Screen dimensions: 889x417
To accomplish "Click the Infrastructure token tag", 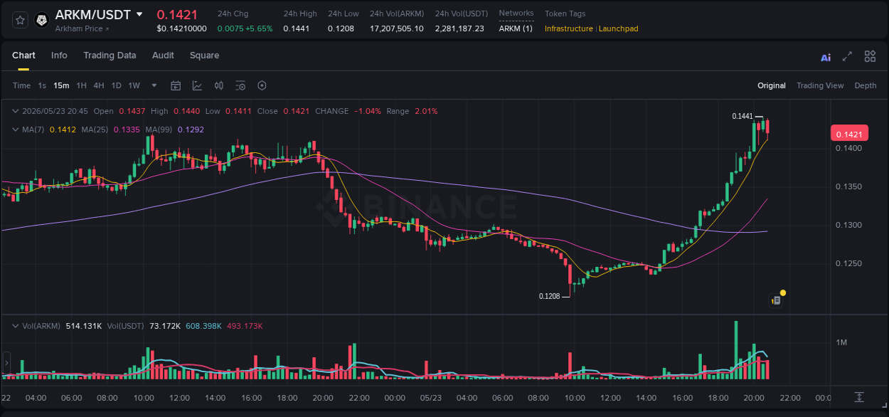I will pos(568,28).
